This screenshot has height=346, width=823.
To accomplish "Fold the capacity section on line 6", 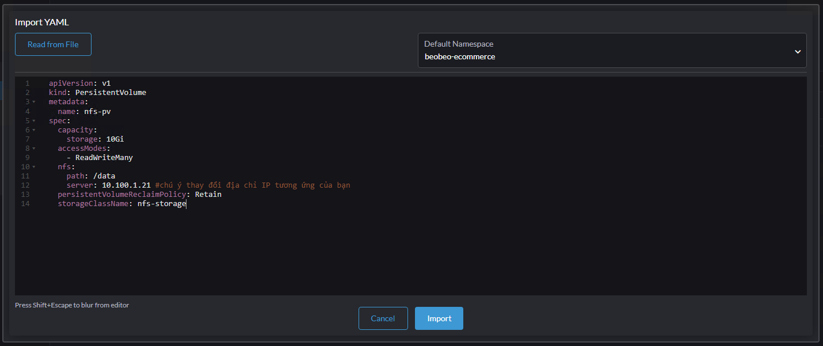I will click(x=33, y=130).
